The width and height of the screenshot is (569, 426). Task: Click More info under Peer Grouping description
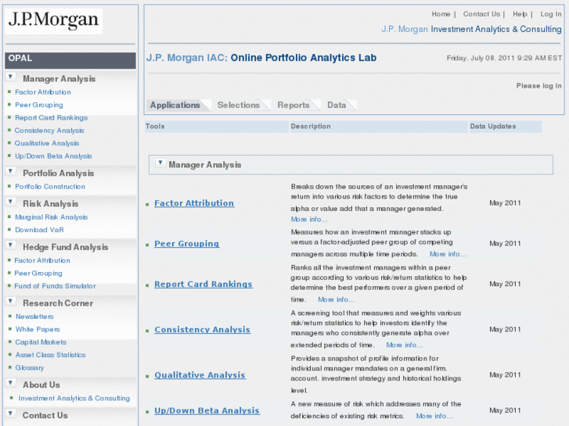click(x=447, y=254)
